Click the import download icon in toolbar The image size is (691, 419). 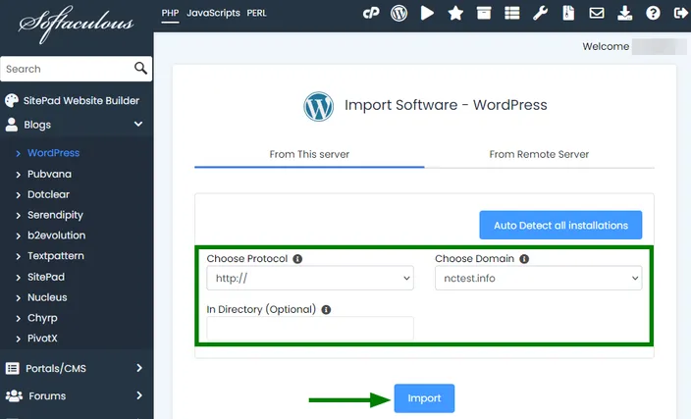tap(625, 13)
